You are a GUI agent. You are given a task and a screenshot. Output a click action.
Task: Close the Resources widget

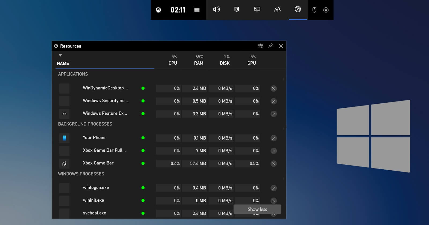click(281, 46)
